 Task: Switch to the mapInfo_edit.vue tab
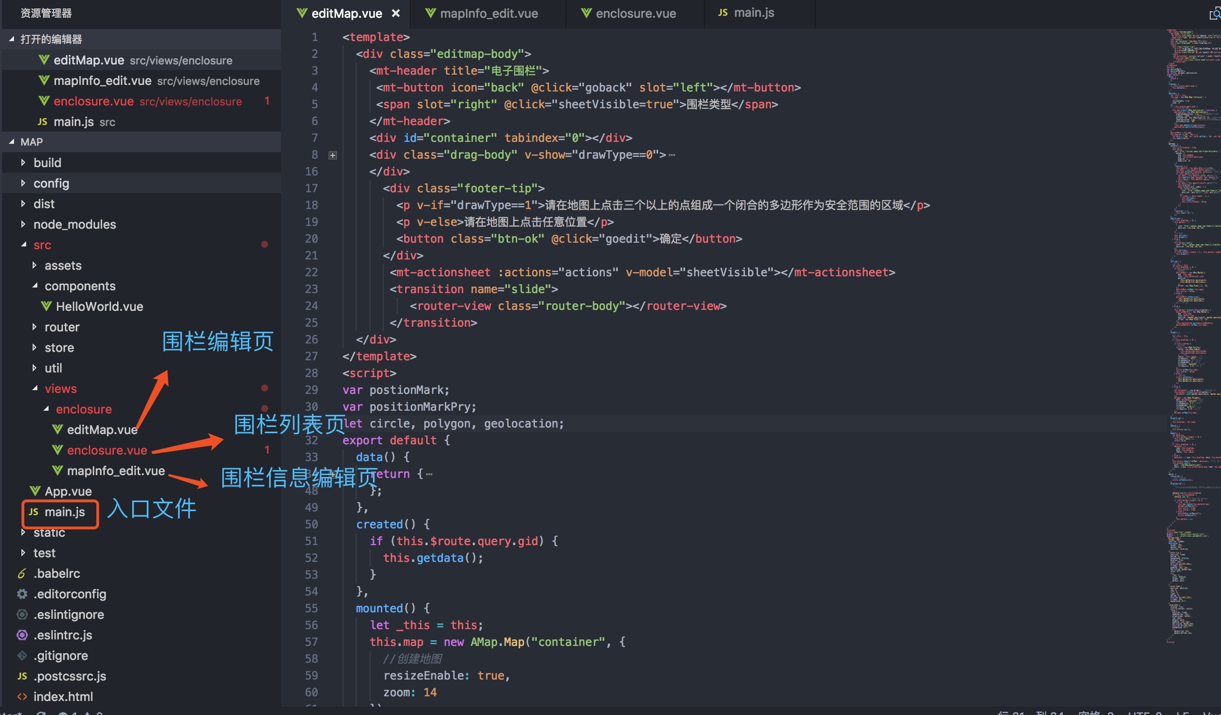point(488,14)
